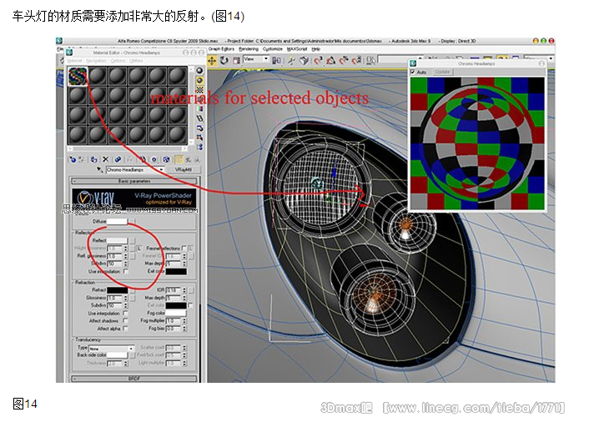Select the colorful first material sample slot
The width and height of the screenshot is (589, 422).
pos(78,76)
